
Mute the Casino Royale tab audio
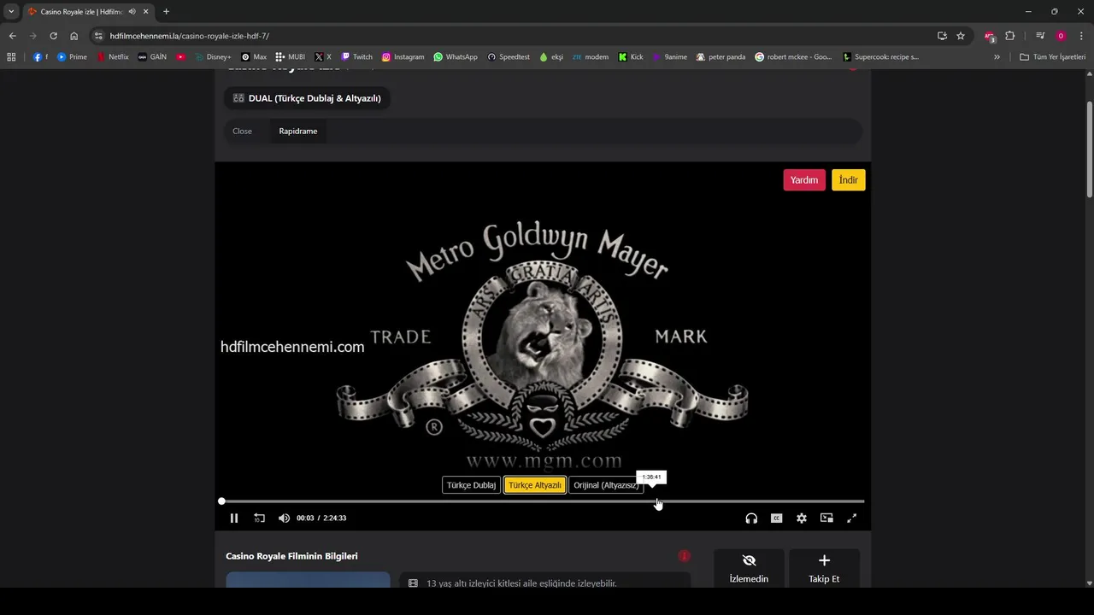click(x=132, y=11)
